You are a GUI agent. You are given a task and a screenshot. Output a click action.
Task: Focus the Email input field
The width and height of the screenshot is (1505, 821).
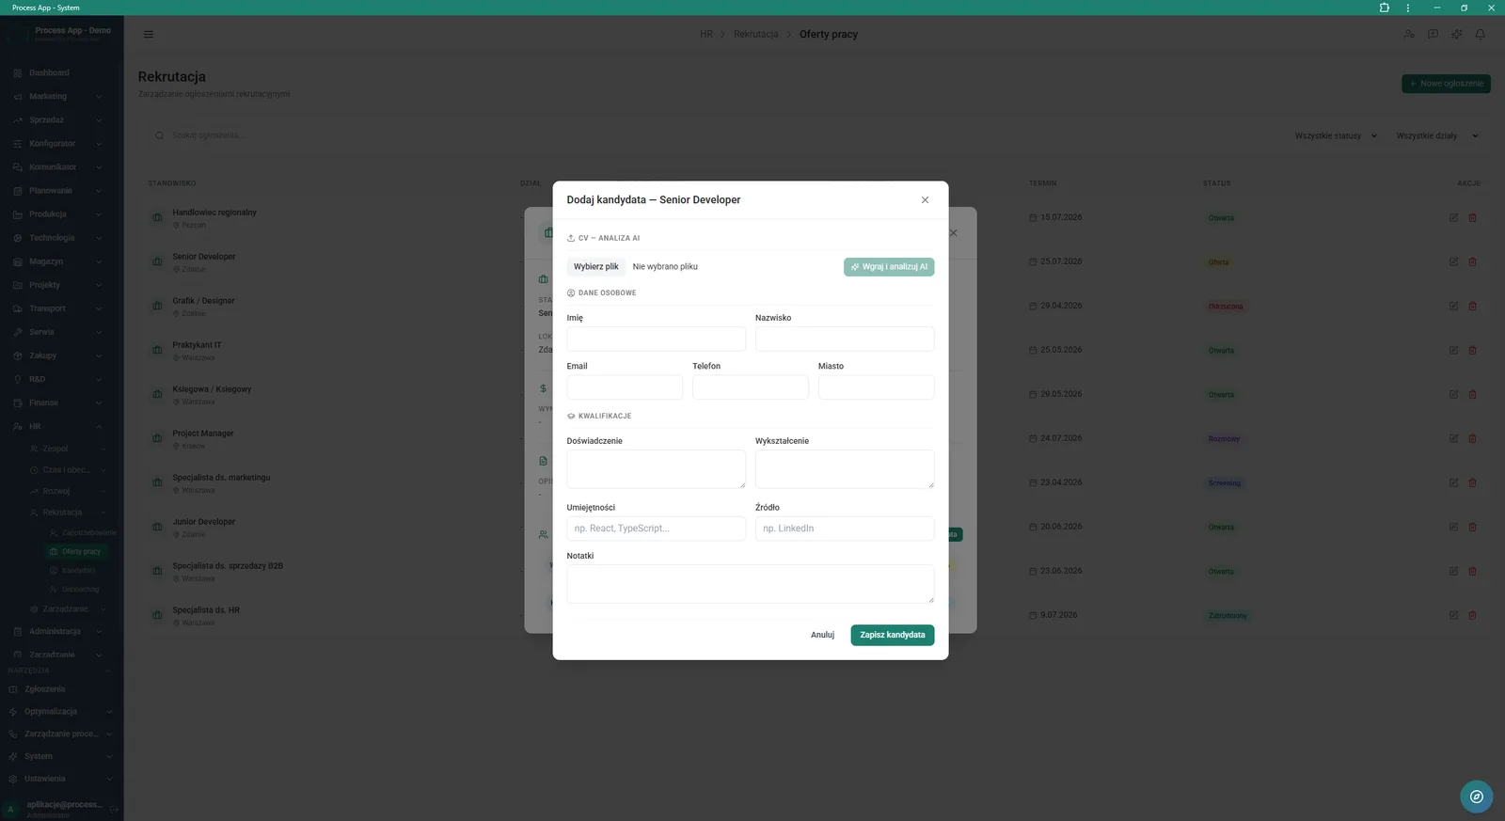click(625, 387)
